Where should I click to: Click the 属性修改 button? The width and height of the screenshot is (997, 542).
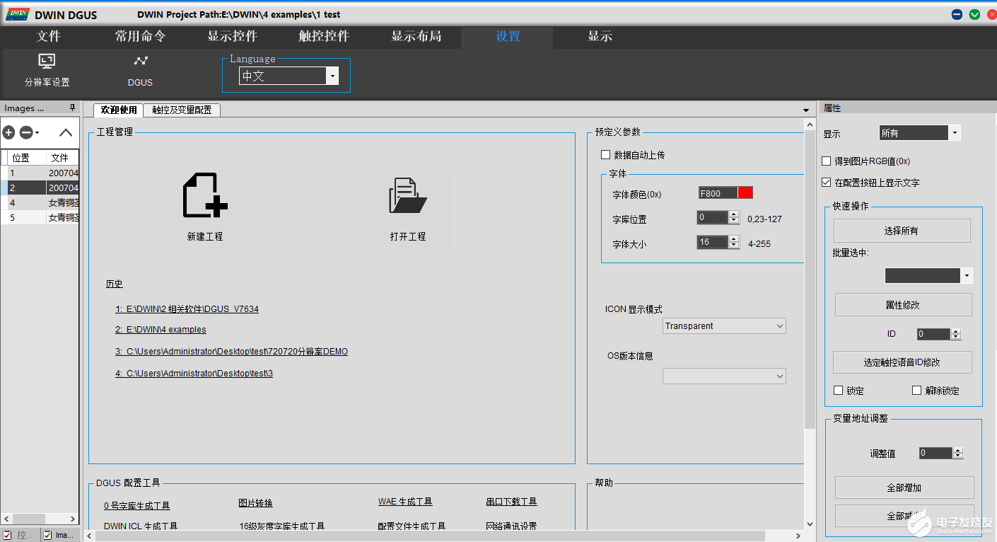[903, 305]
